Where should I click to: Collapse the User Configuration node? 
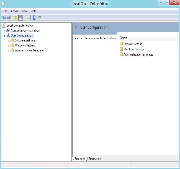(x=4, y=36)
